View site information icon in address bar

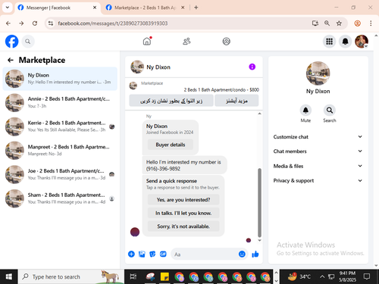coord(51,23)
